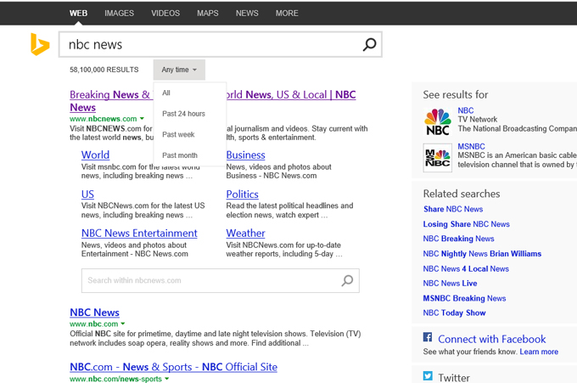Click the Learn more link
Viewport: 577px width, 383px height.
pos(539,352)
